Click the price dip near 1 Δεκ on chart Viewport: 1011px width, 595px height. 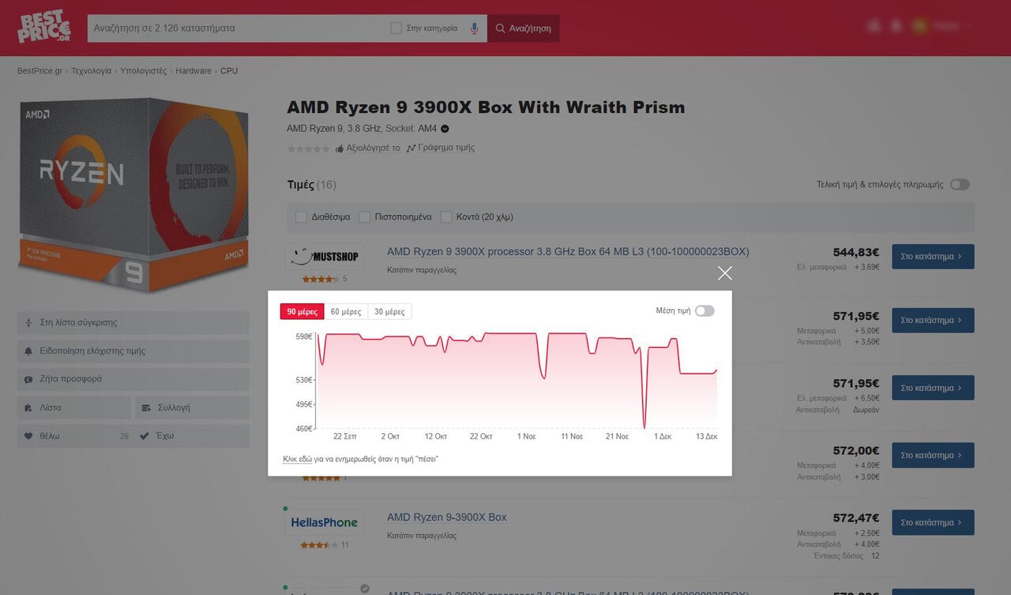tap(645, 427)
